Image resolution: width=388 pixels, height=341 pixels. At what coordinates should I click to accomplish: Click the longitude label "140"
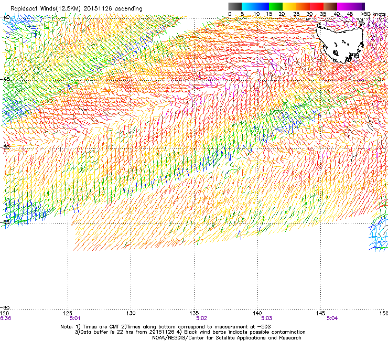click(x=257, y=313)
